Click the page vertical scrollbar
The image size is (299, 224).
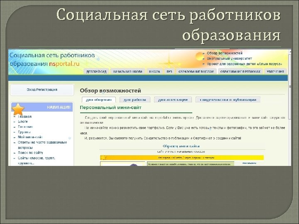[x=290, y=107]
